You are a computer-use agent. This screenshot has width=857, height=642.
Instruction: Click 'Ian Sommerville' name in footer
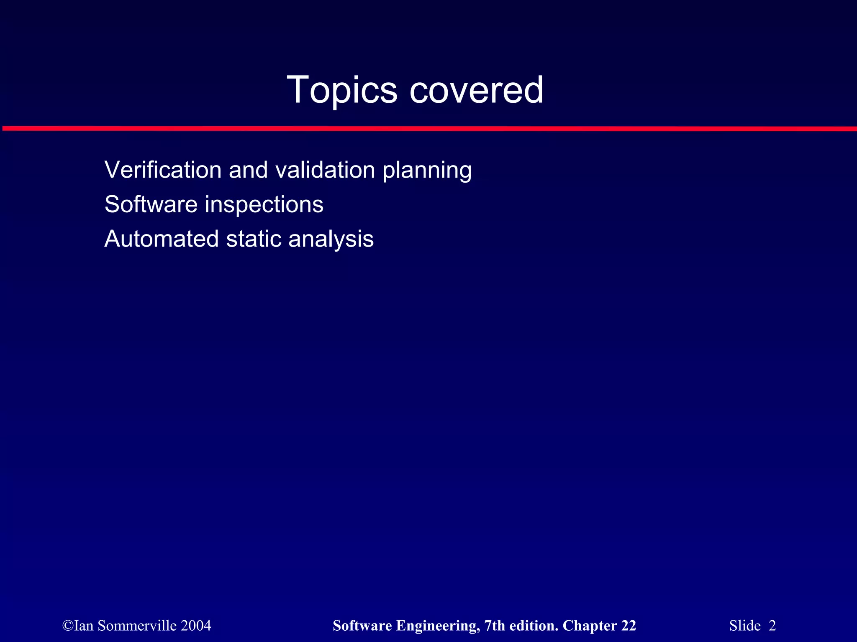(x=126, y=626)
